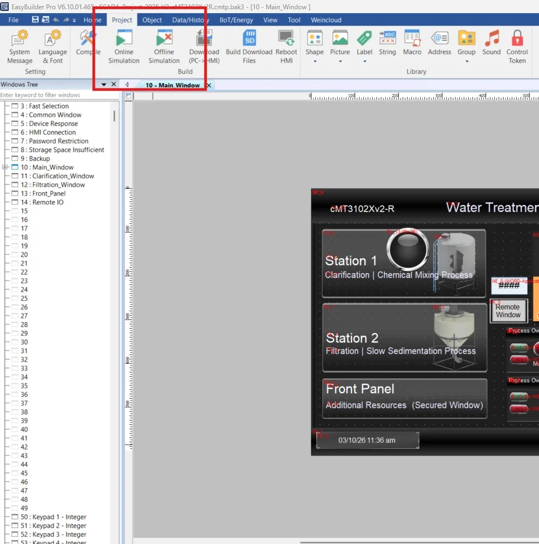Open the Address library icon

(440, 42)
